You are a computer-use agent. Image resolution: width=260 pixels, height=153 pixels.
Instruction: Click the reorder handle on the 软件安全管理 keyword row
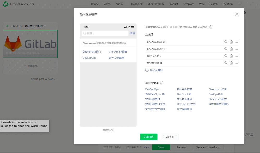pos(237,63)
